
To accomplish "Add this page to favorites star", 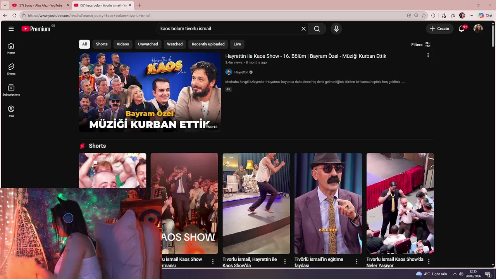I will click(424, 15).
